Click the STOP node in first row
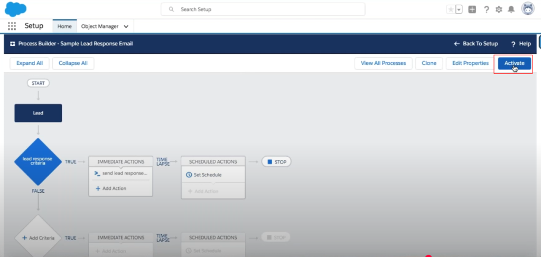Viewport: 541px width, 257px height. tap(276, 161)
